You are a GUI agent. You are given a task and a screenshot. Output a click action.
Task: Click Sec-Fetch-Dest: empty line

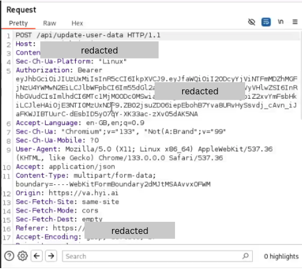(x=59, y=219)
